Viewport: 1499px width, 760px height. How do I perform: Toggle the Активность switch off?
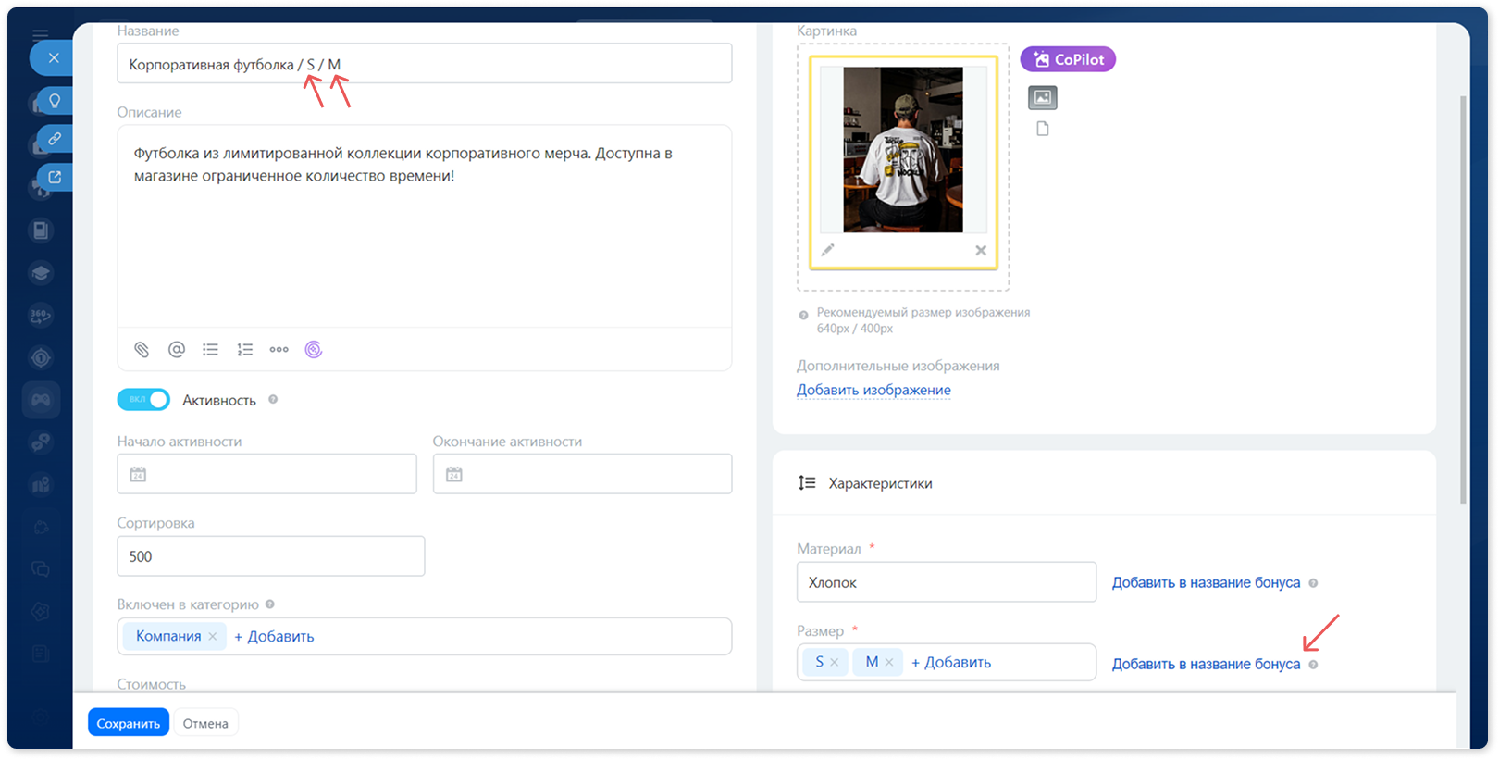pos(143,400)
